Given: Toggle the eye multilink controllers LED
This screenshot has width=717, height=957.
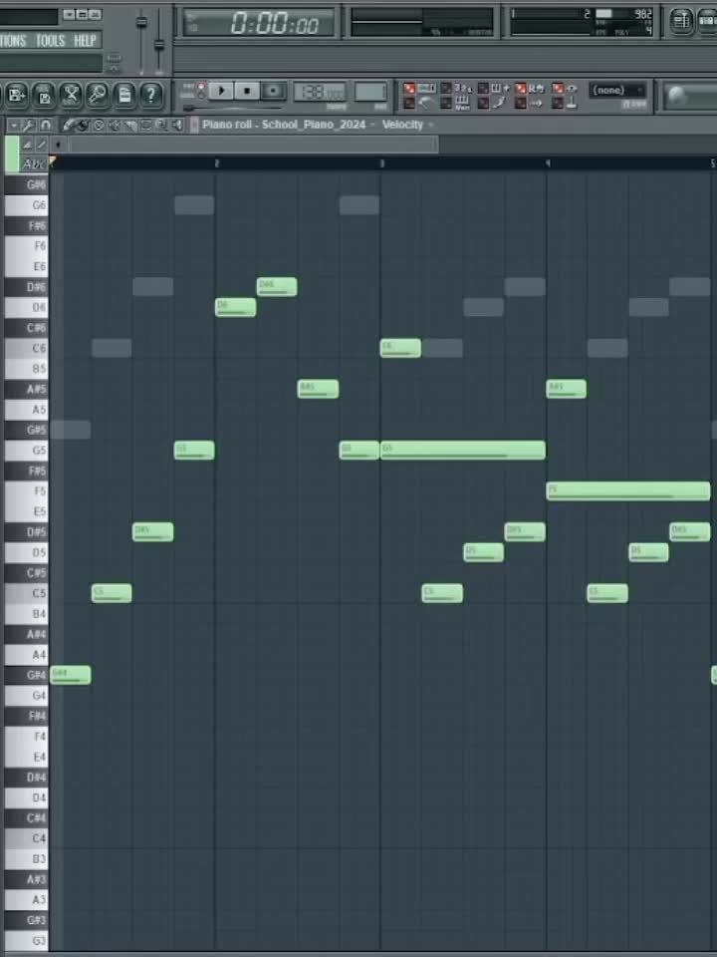Looking at the screenshot, I should (x=558, y=89).
